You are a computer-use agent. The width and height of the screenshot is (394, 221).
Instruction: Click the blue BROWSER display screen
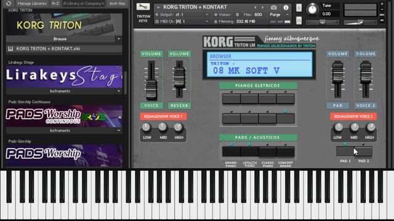click(259, 64)
